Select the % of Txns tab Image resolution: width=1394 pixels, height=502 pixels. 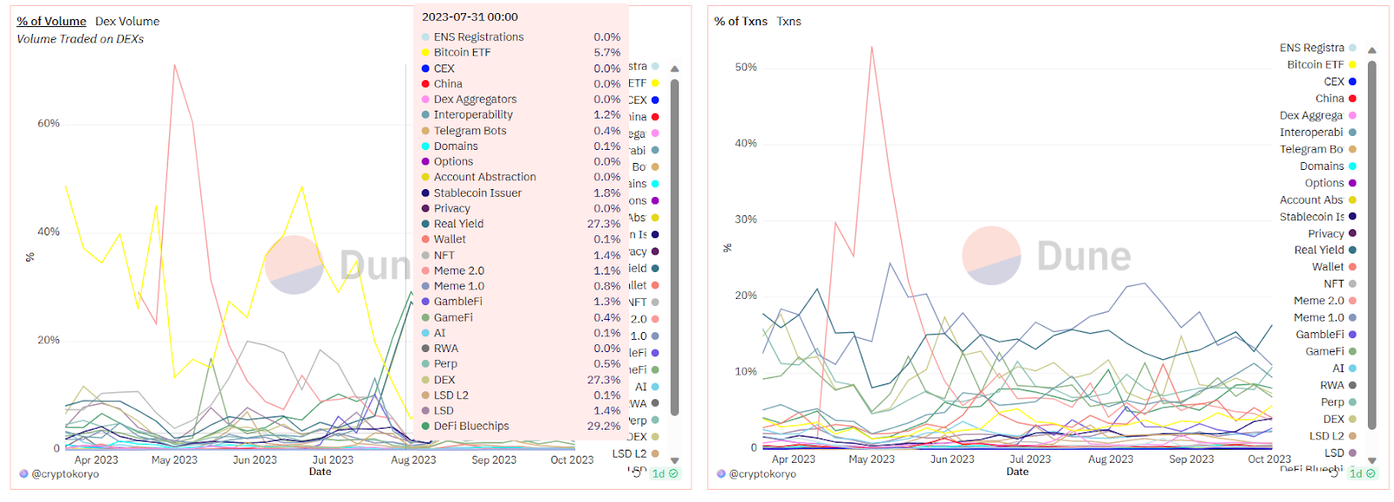click(741, 21)
